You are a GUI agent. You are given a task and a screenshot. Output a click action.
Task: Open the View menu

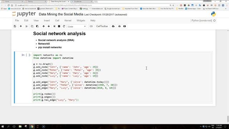36,20
